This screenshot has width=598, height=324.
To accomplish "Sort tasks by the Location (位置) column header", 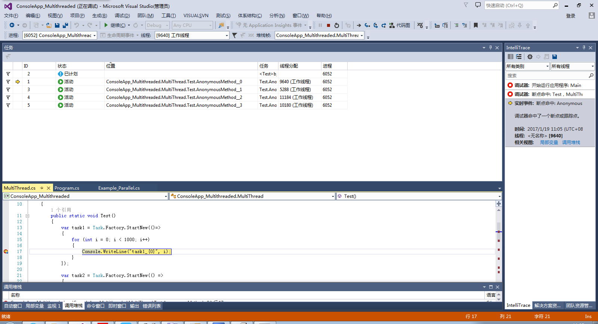I will (181, 66).
